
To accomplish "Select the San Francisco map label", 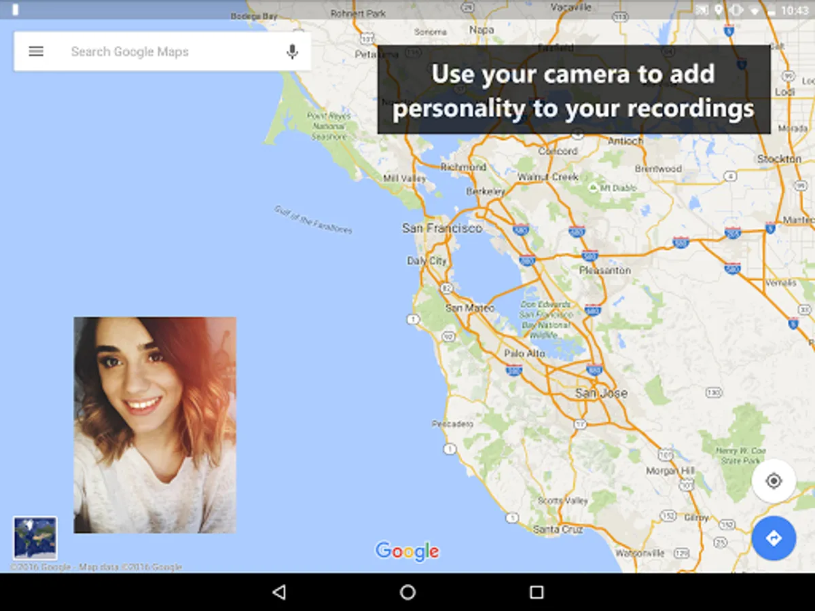I will click(442, 228).
